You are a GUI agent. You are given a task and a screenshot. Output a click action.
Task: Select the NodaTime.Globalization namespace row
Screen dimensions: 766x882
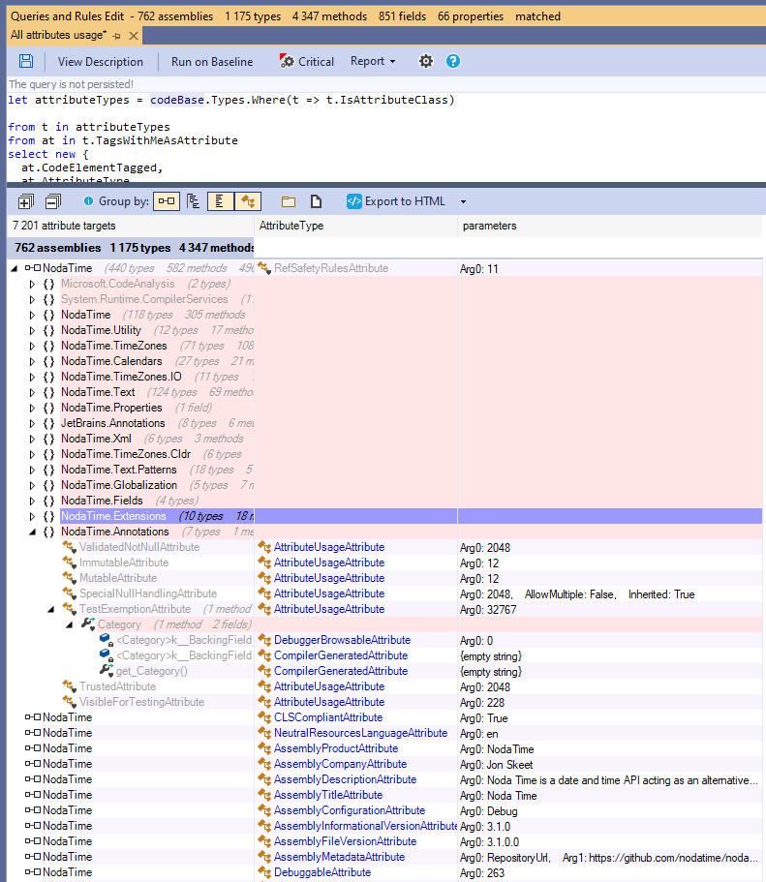119,485
